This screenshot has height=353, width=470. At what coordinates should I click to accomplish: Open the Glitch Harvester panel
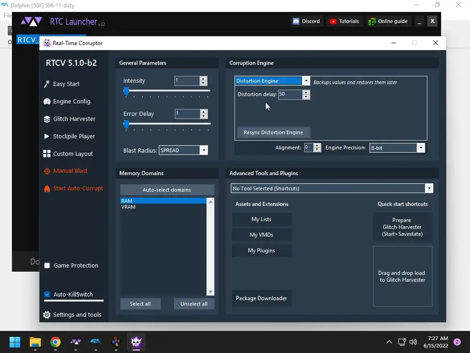pos(74,119)
